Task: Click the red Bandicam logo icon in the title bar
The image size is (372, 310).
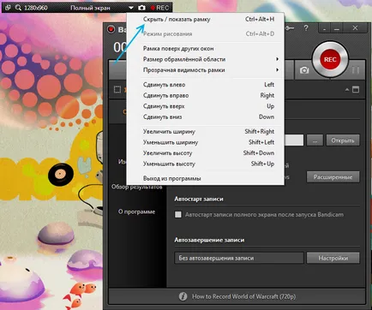Action: (111, 29)
